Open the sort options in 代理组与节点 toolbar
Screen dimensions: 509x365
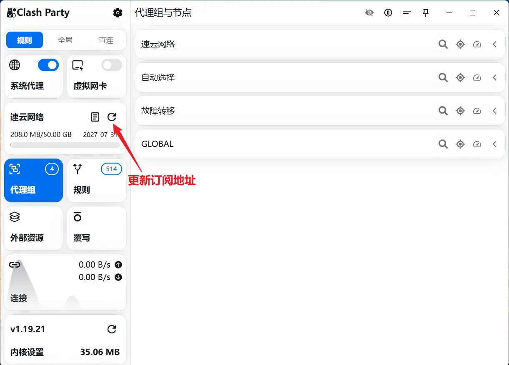tap(407, 12)
